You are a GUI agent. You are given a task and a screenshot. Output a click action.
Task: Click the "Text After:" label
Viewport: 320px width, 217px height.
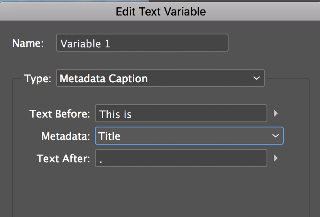click(63, 158)
